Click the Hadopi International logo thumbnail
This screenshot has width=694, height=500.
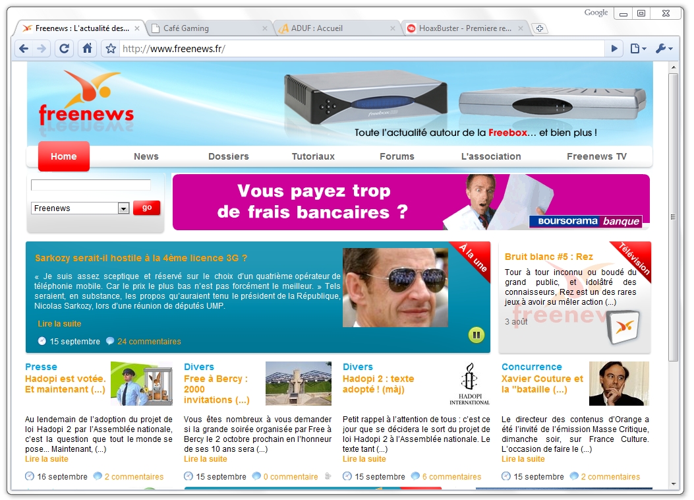click(x=470, y=383)
